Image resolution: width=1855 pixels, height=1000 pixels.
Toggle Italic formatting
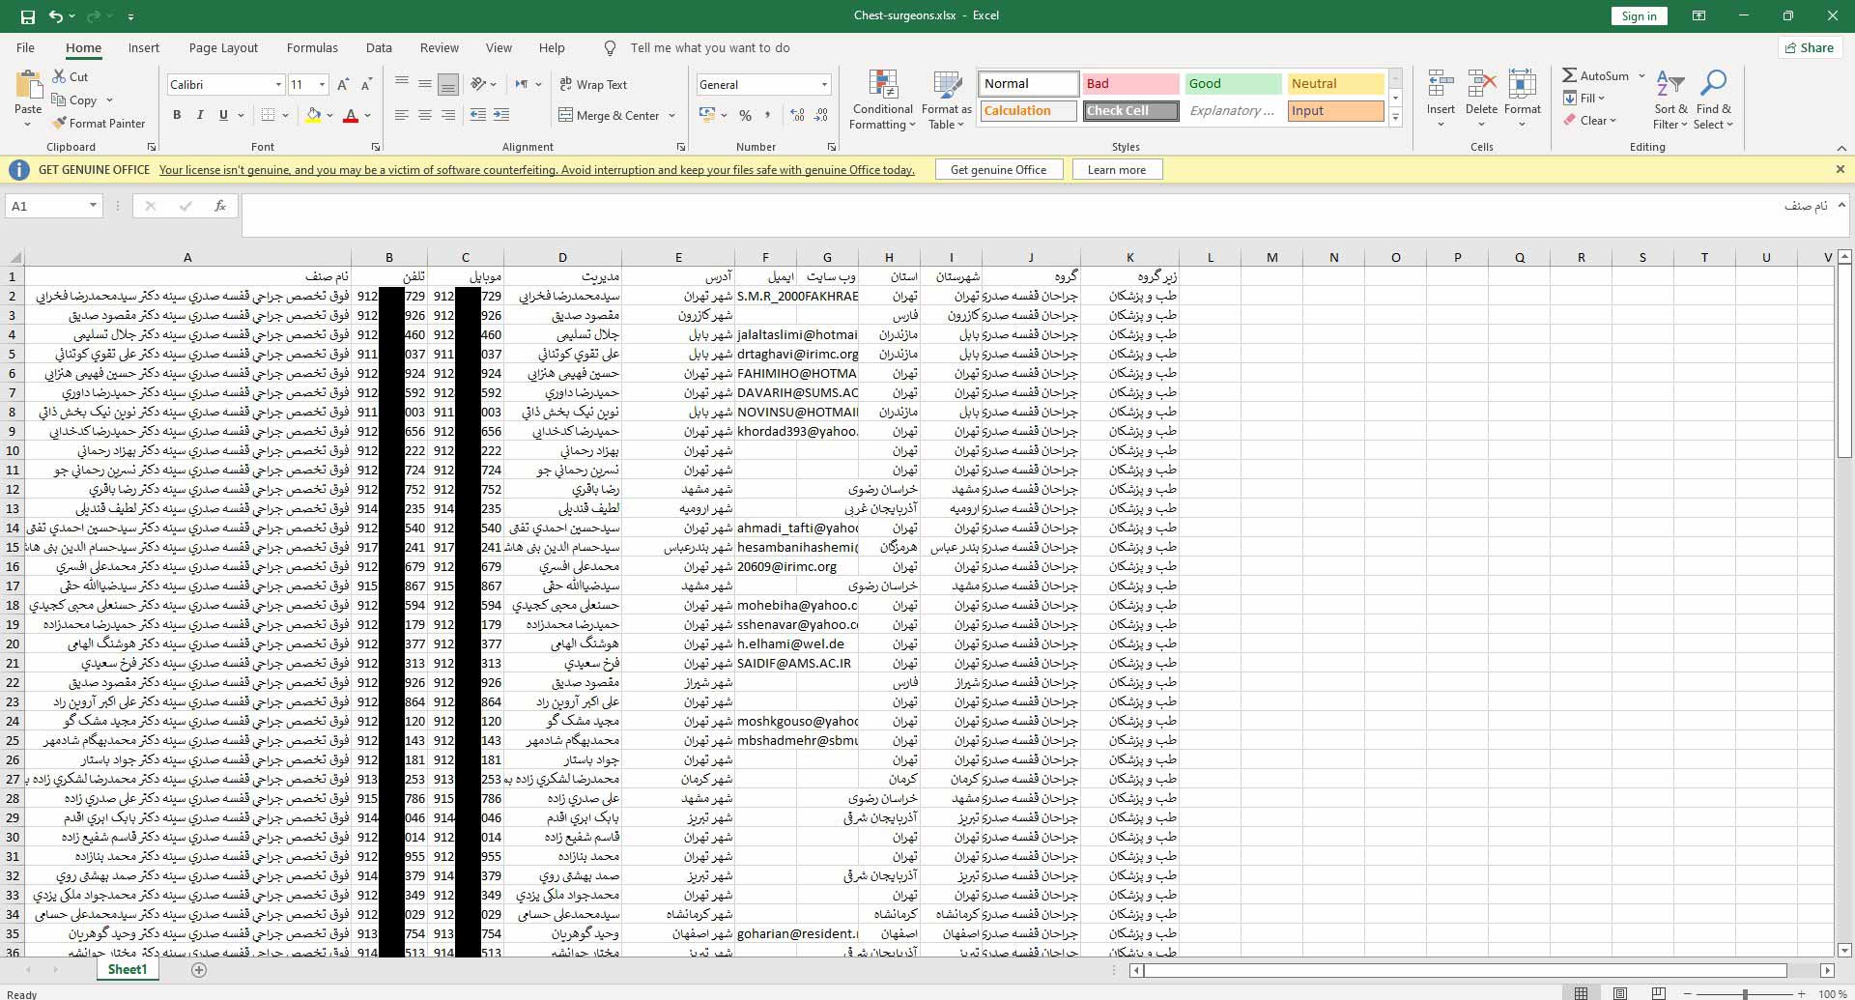pyautogui.click(x=200, y=115)
